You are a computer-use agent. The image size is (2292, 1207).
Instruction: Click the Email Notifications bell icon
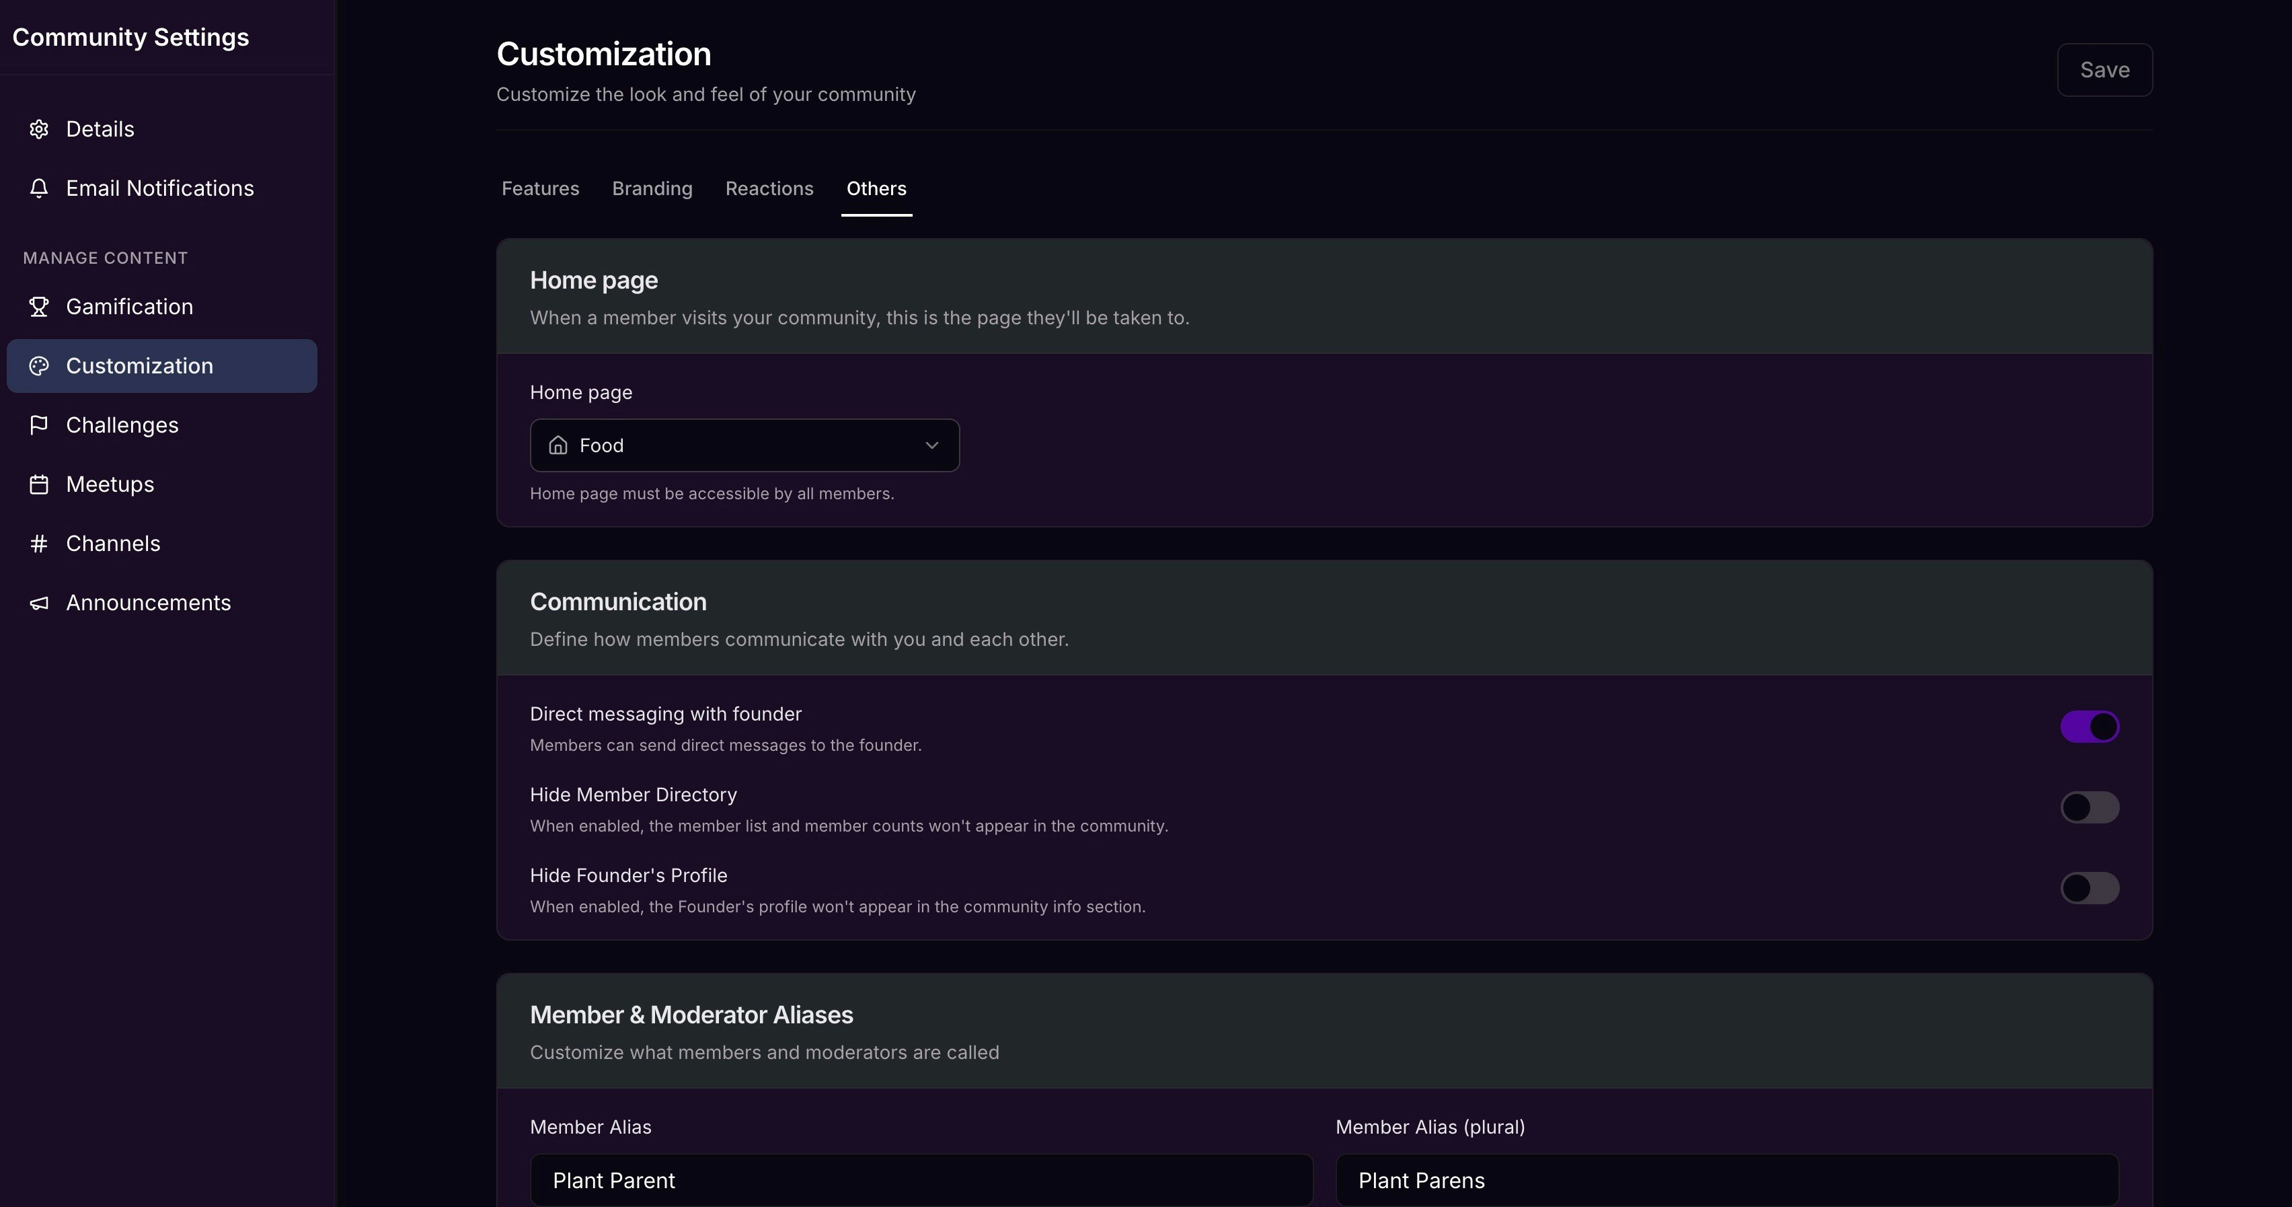38,188
